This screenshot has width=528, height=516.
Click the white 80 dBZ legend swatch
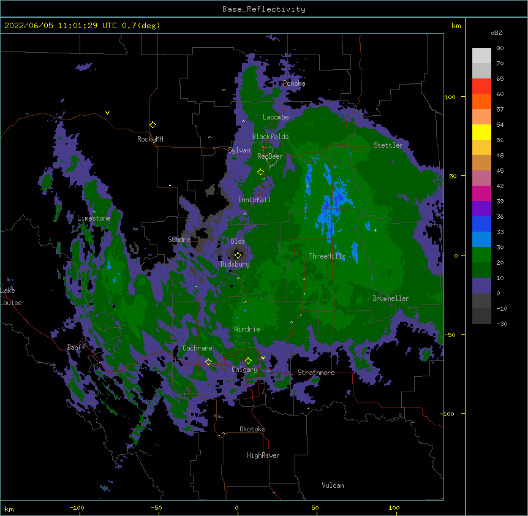481,56
